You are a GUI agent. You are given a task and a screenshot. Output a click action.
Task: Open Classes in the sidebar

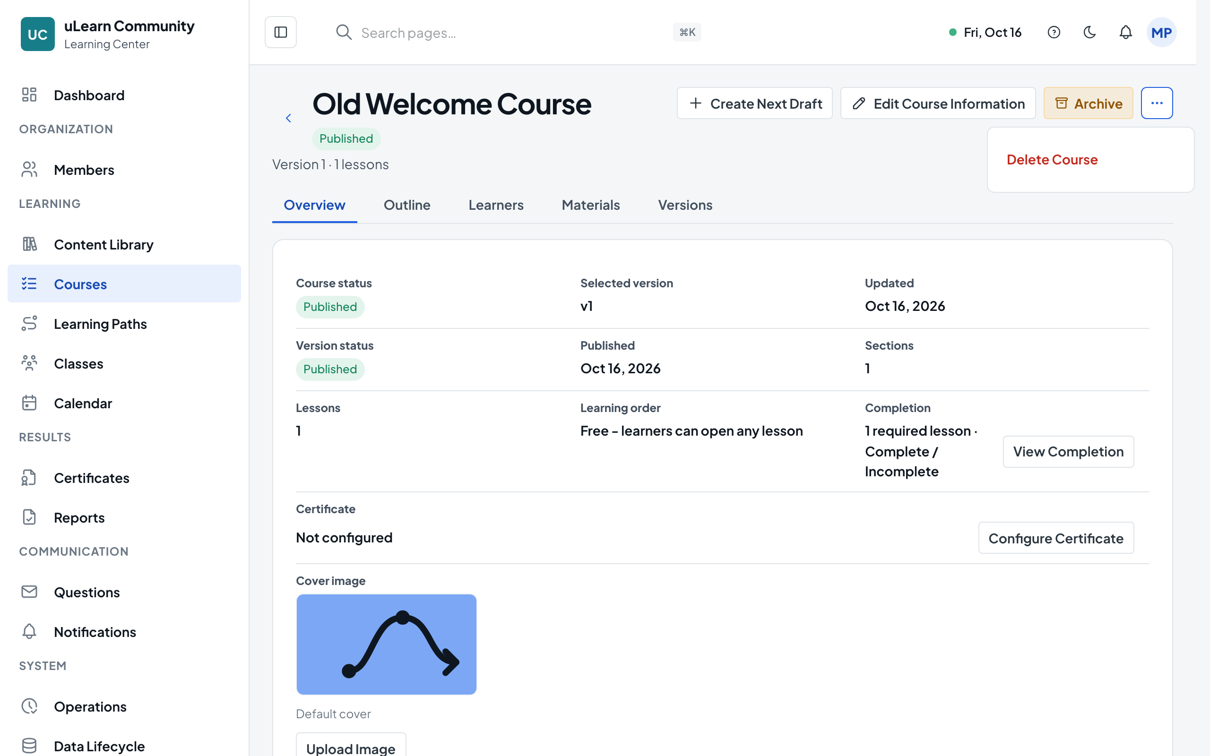coord(124,363)
